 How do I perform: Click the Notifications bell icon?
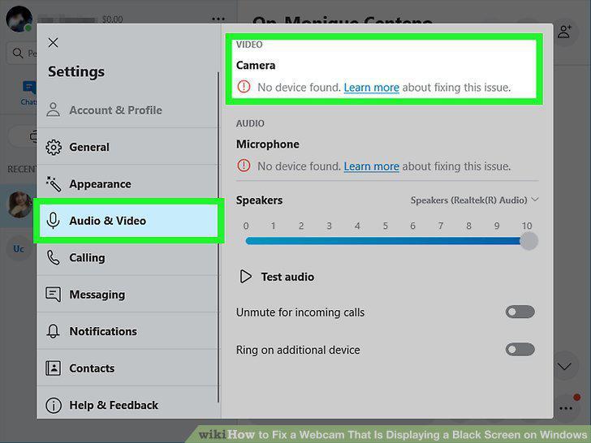coord(53,331)
